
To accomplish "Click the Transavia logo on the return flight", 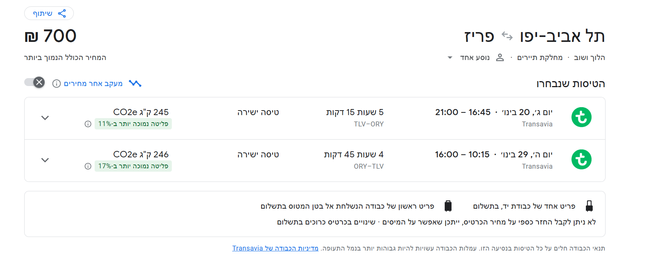I will 582,160.
